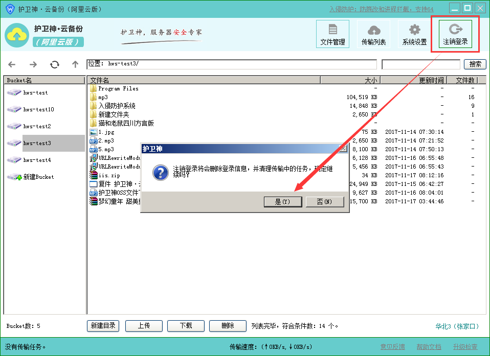Click the 新建Bucket plus drive icon
This screenshot has height=356, width=490.
click(14, 177)
